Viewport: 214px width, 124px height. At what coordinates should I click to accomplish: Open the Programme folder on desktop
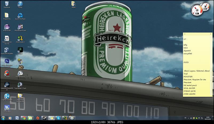pos(7,16)
